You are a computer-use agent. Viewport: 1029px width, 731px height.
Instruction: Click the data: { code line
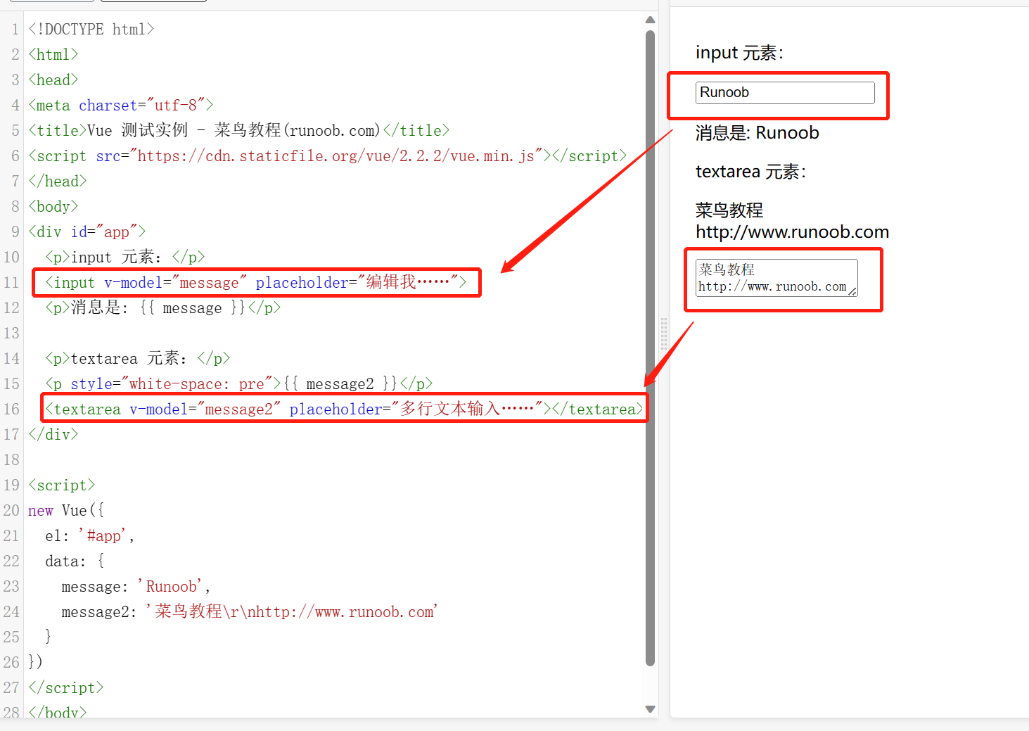[75, 561]
